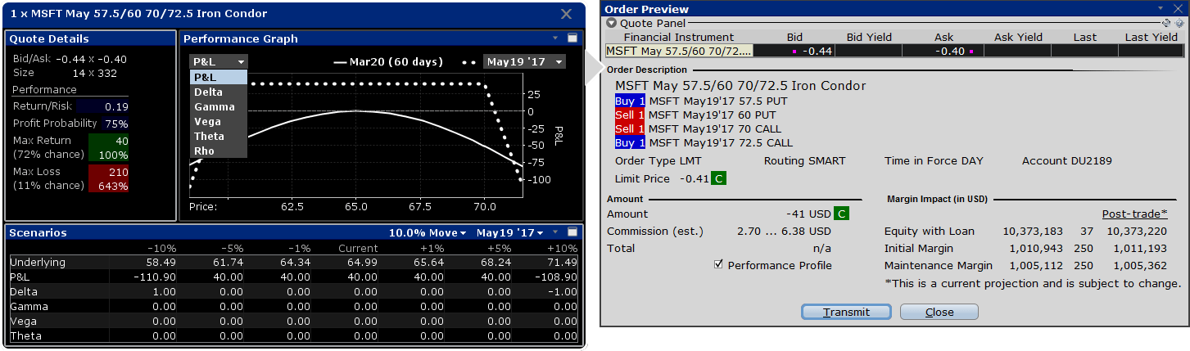Open the Performance Graph panel options arrow
Screen dimensions: 1190x351
pyautogui.click(x=555, y=38)
